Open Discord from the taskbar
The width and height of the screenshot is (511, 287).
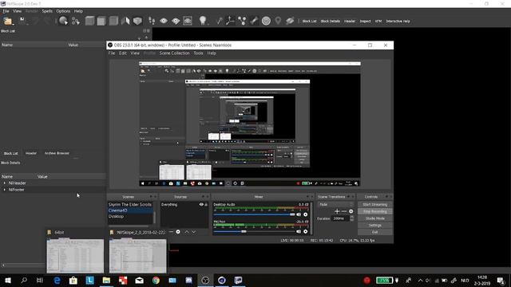[188, 280]
